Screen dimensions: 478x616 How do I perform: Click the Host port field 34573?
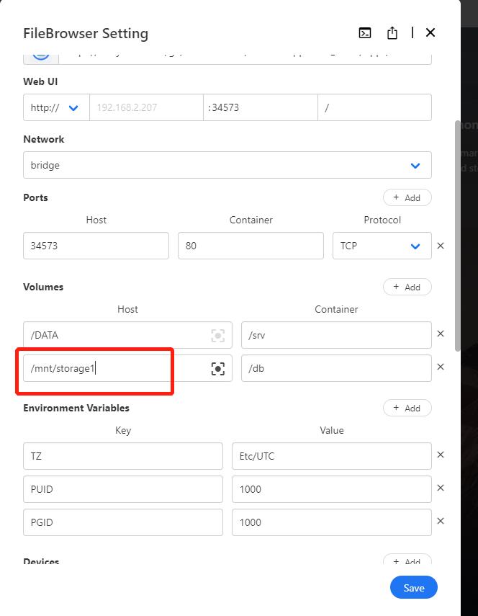point(96,246)
